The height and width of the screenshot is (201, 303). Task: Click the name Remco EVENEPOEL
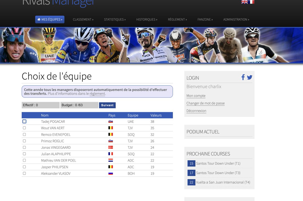56,135
